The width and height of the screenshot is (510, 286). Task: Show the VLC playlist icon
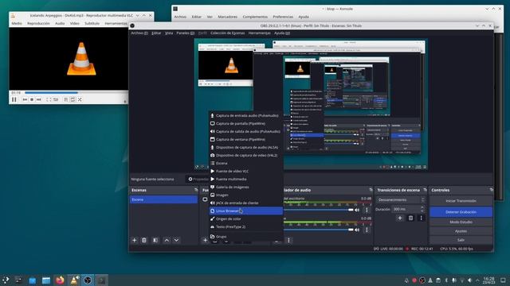pyautogui.click(x=65, y=99)
